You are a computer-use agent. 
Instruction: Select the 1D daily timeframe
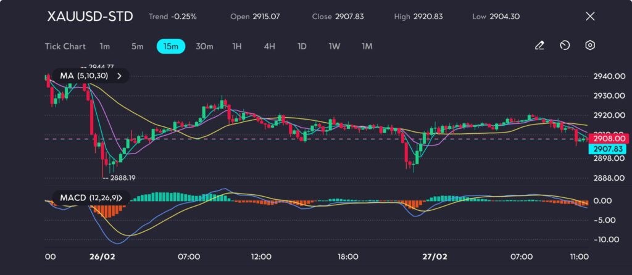302,46
